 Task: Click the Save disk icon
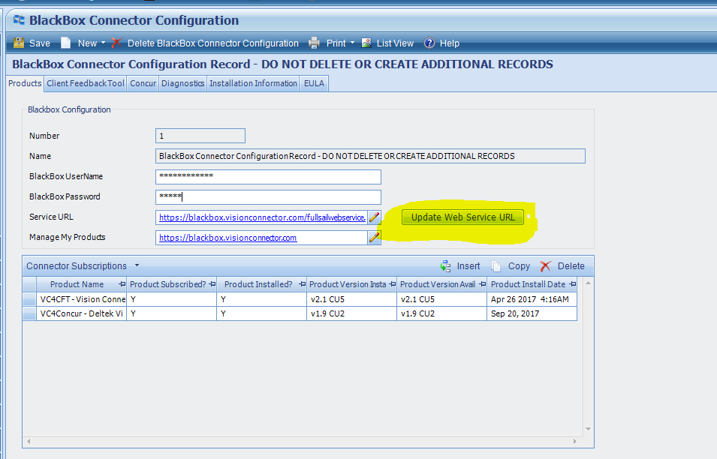pyautogui.click(x=19, y=43)
